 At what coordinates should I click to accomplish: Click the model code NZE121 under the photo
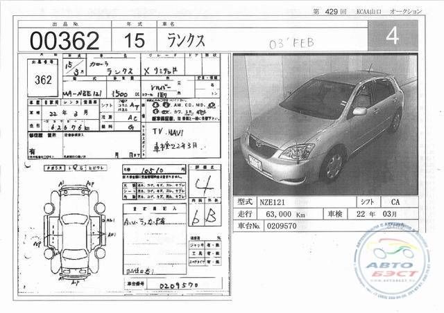(x=273, y=202)
